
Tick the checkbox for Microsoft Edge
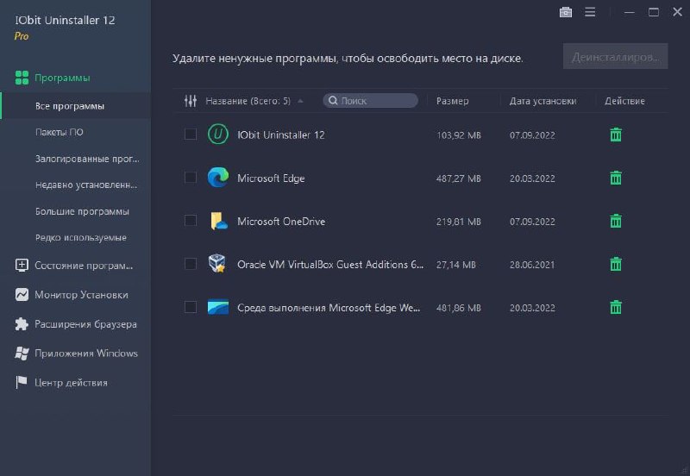coord(191,178)
